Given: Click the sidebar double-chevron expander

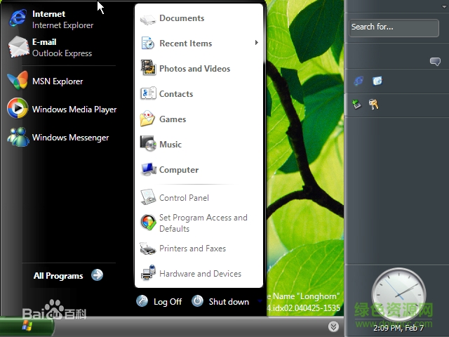Looking at the screenshot, I should click(x=333, y=326).
